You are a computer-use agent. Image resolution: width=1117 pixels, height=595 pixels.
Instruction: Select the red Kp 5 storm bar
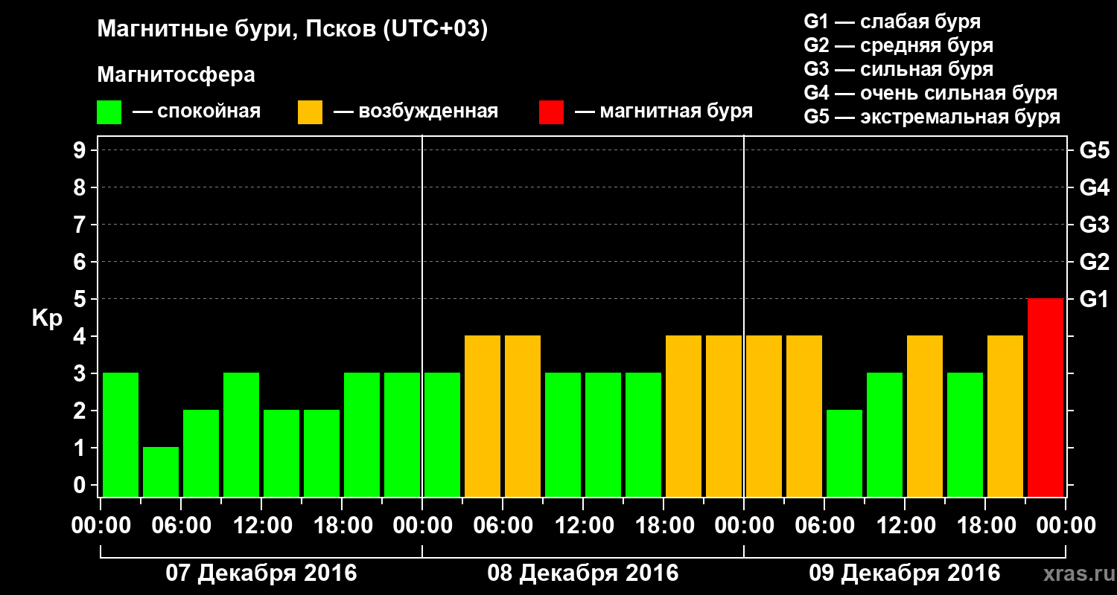click(1045, 397)
